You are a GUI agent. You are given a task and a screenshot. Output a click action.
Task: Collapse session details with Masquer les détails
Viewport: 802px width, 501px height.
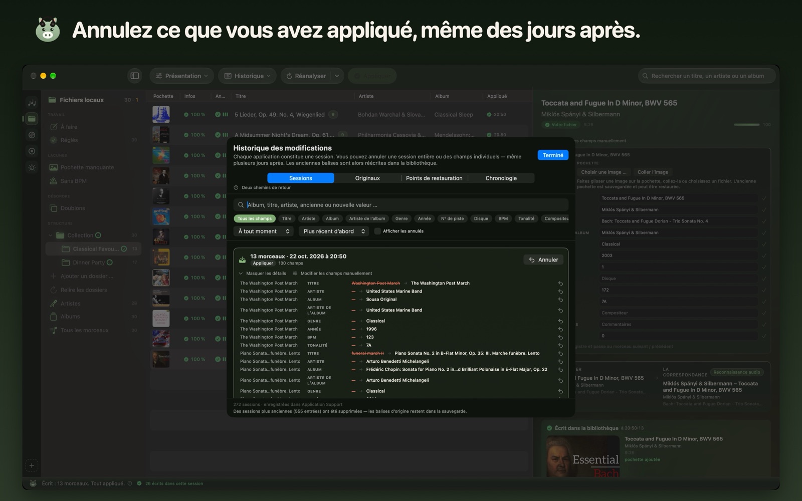point(262,274)
